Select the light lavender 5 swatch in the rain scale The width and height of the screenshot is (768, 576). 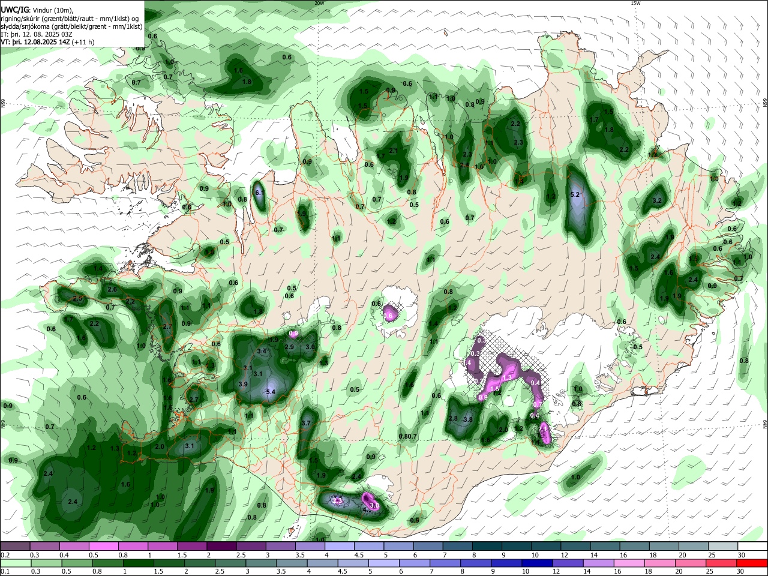pyautogui.click(x=384, y=563)
